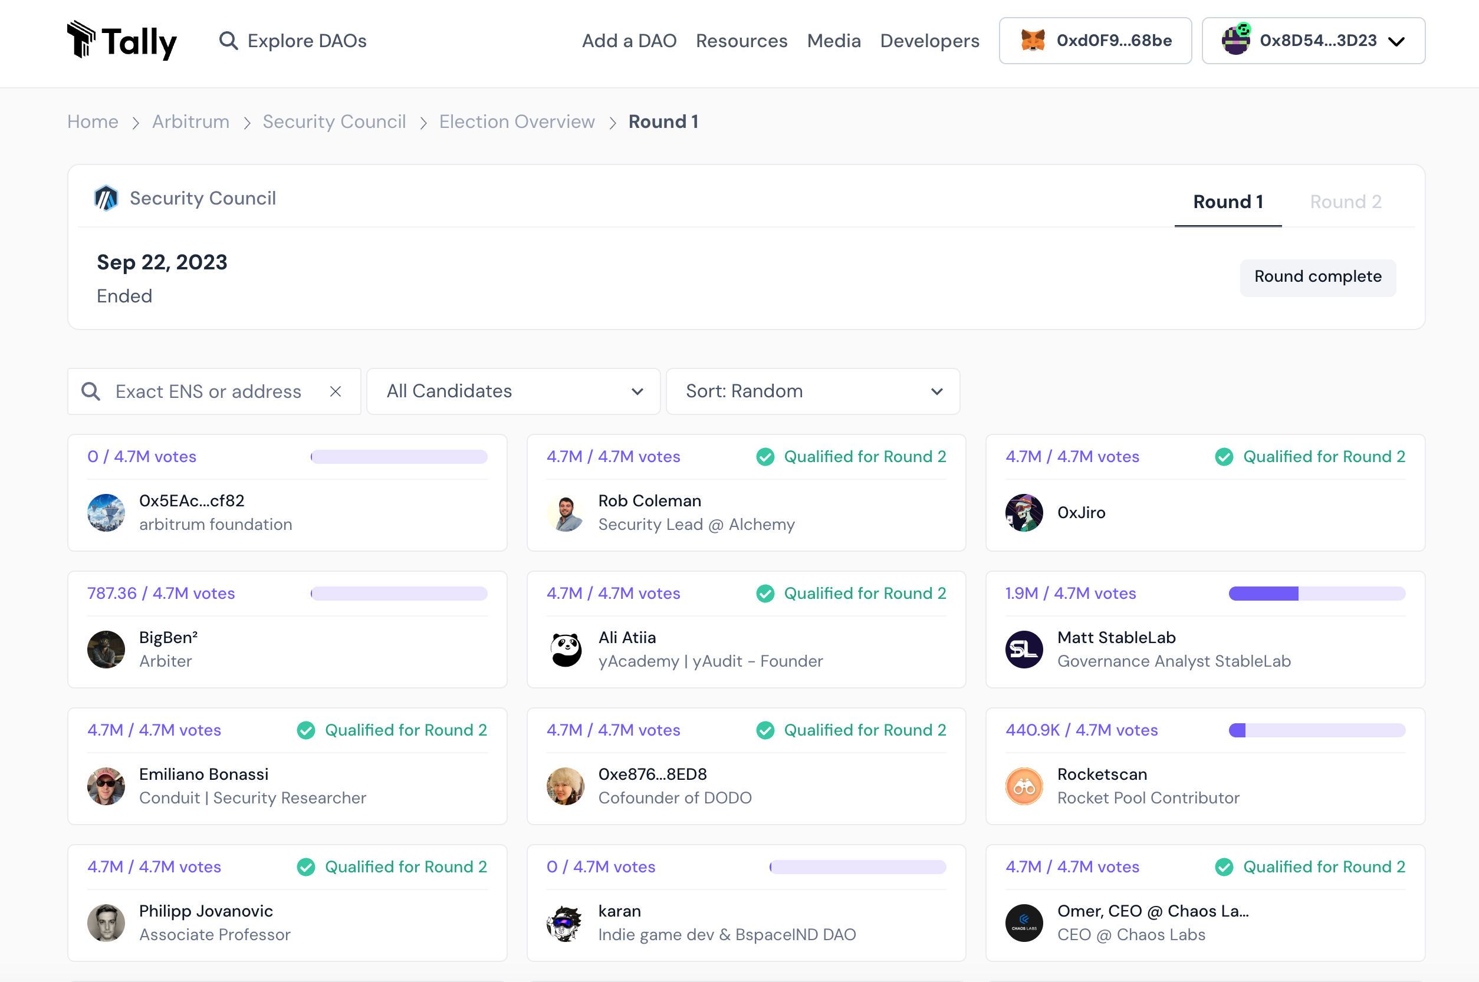Image resolution: width=1479 pixels, height=982 pixels.
Task: Click BigBen² vote progress bar
Action: 399,593
